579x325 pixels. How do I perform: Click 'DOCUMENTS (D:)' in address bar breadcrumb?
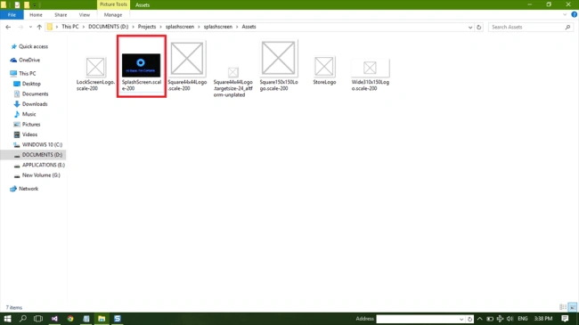tap(108, 27)
